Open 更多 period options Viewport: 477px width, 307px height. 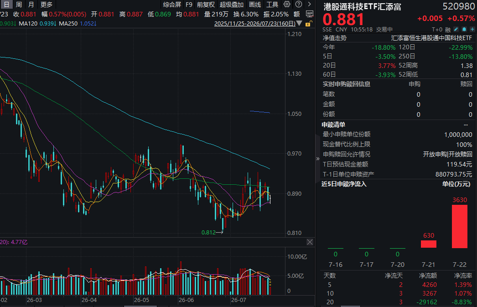click(x=47, y=5)
